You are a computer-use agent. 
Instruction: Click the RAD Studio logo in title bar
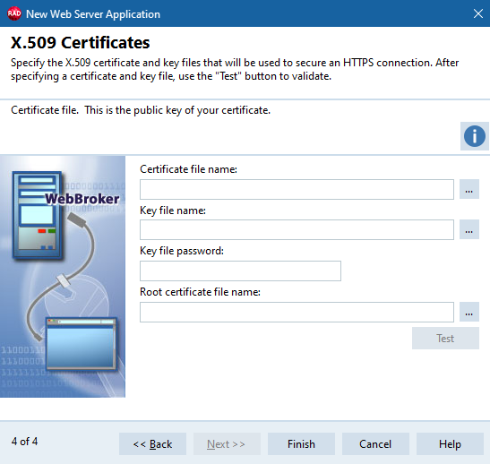[14, 13]
